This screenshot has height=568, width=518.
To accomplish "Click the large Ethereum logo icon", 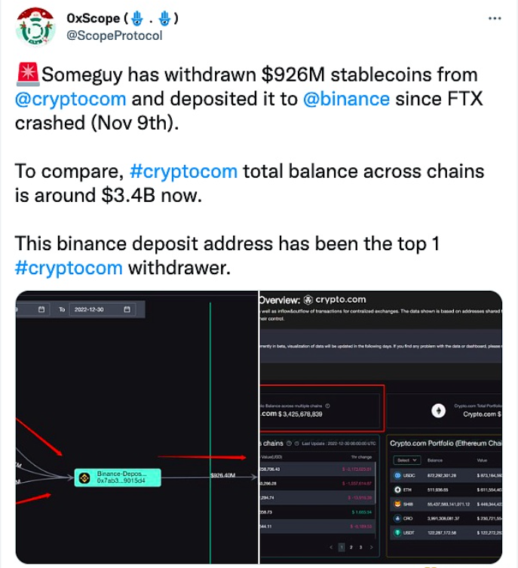I will click(438, 411).
